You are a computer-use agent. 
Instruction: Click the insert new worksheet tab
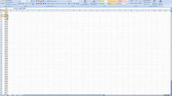(x=21, y=95)
